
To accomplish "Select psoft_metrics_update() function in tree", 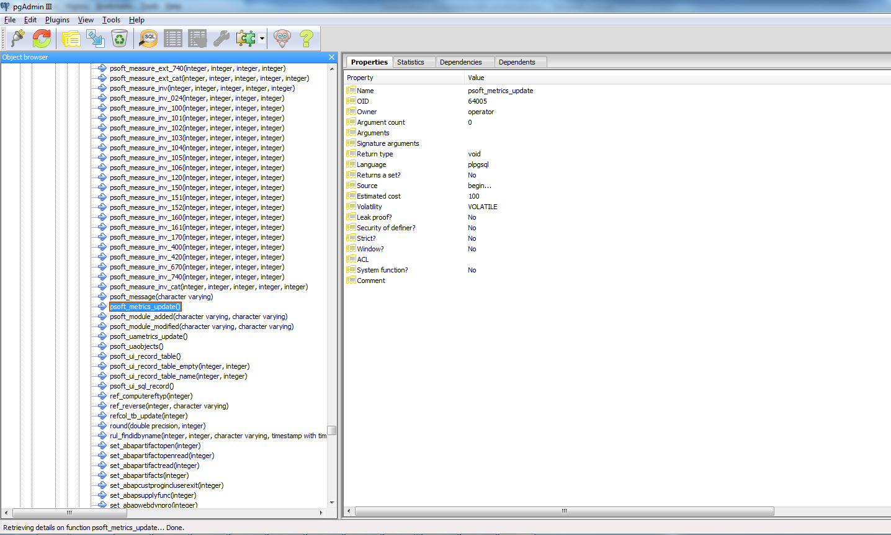I will [145, 307].
